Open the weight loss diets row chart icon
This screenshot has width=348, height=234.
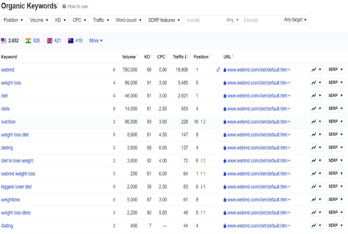pos(316,212)
